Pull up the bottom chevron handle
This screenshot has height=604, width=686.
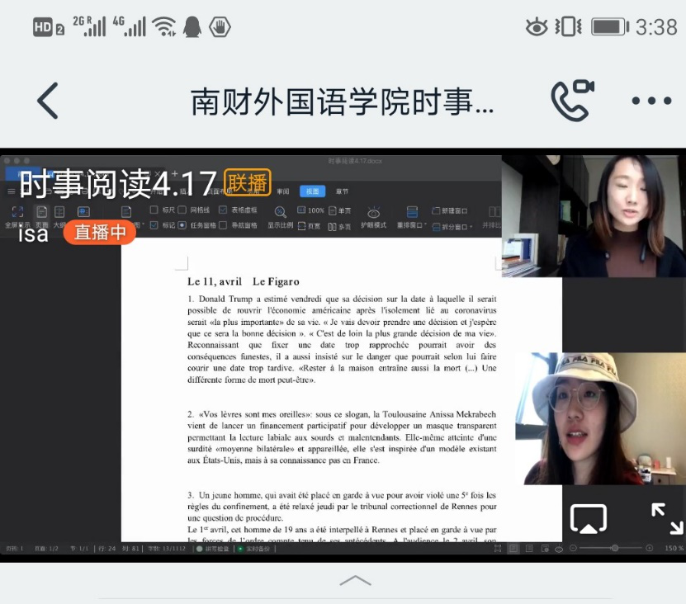tap(355, 581)
